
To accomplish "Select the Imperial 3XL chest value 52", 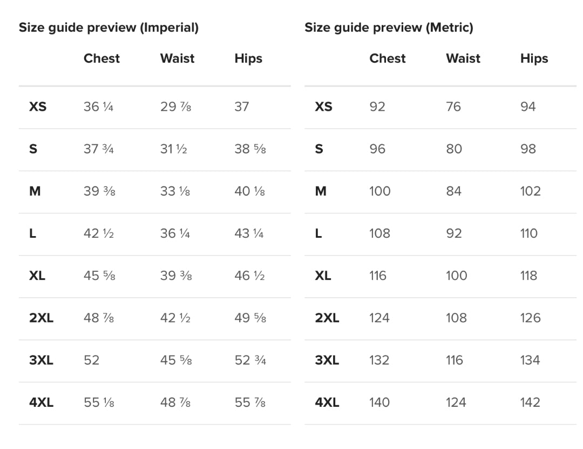I will (91, 360).
